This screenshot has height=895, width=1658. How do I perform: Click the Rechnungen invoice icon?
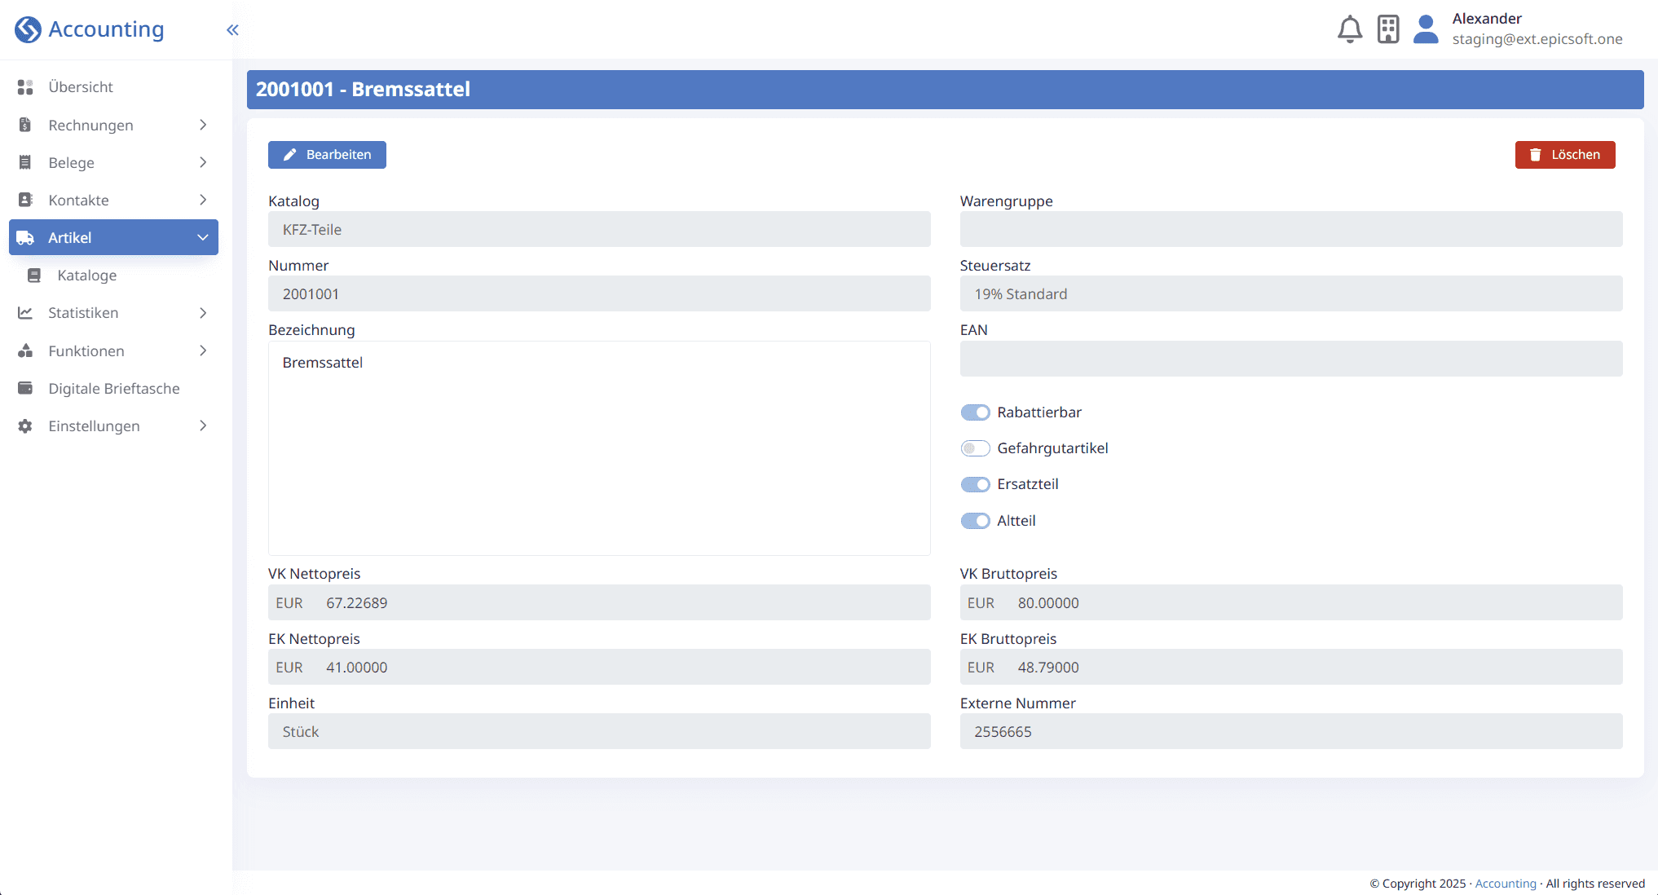[25, 125]
